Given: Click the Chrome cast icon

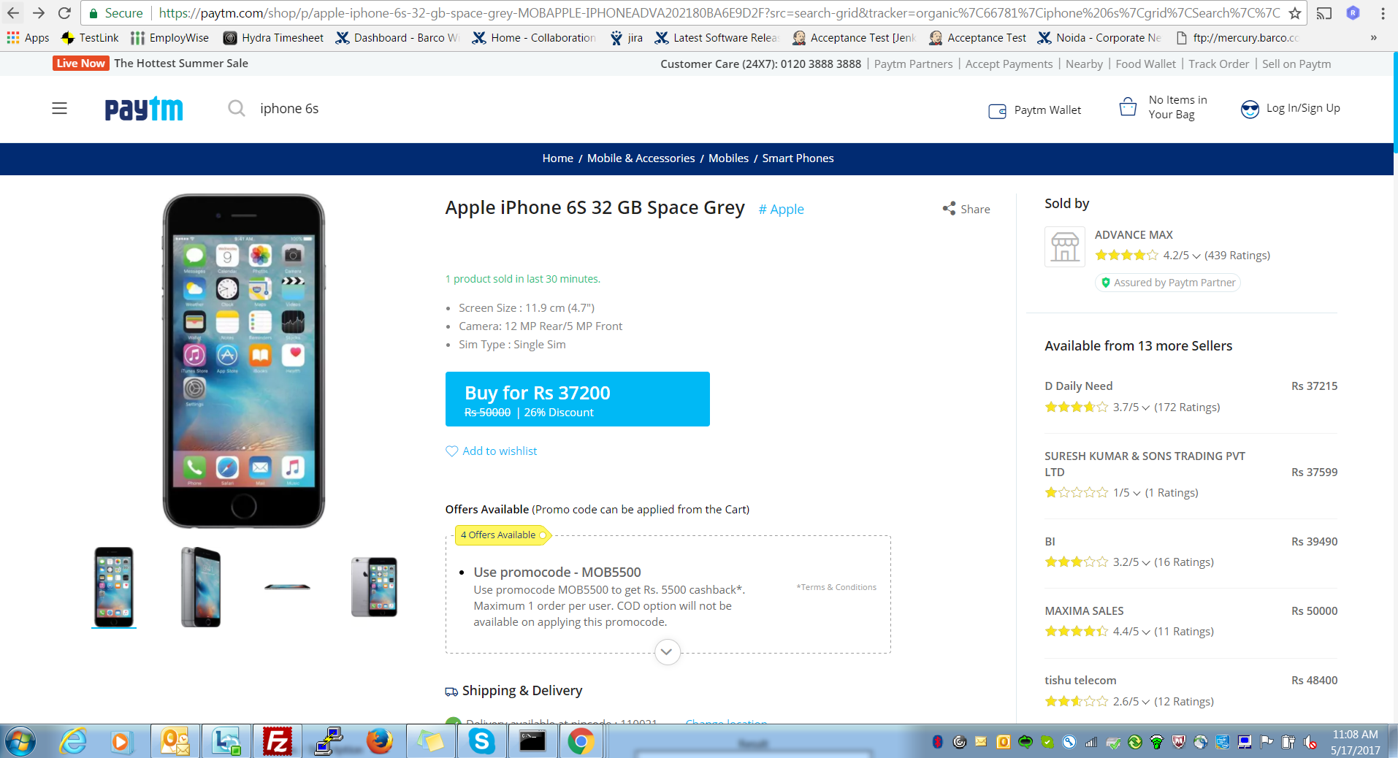Looking at the screenshot, I should click(1324, 13).
